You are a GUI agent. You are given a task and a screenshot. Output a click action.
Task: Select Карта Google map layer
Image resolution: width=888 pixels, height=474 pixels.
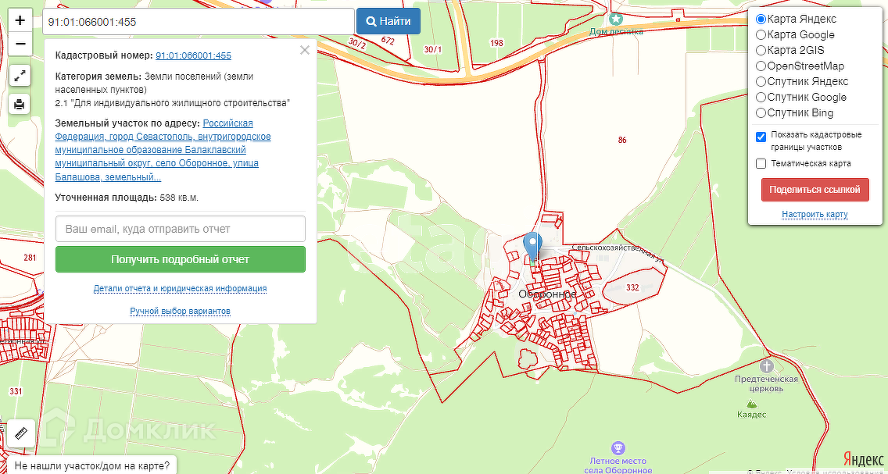click(x=761, y=35)
